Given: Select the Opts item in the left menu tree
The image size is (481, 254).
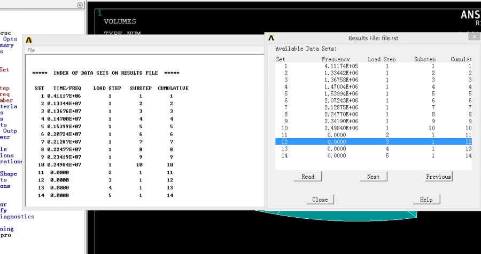Looking at the screenshot, I should (x=10, y=39).
